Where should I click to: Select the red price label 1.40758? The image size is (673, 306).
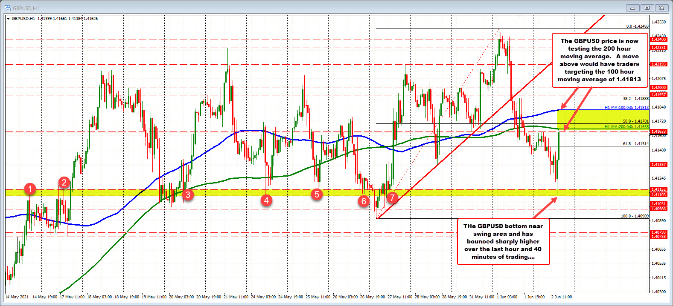click(x=658, y=236)
